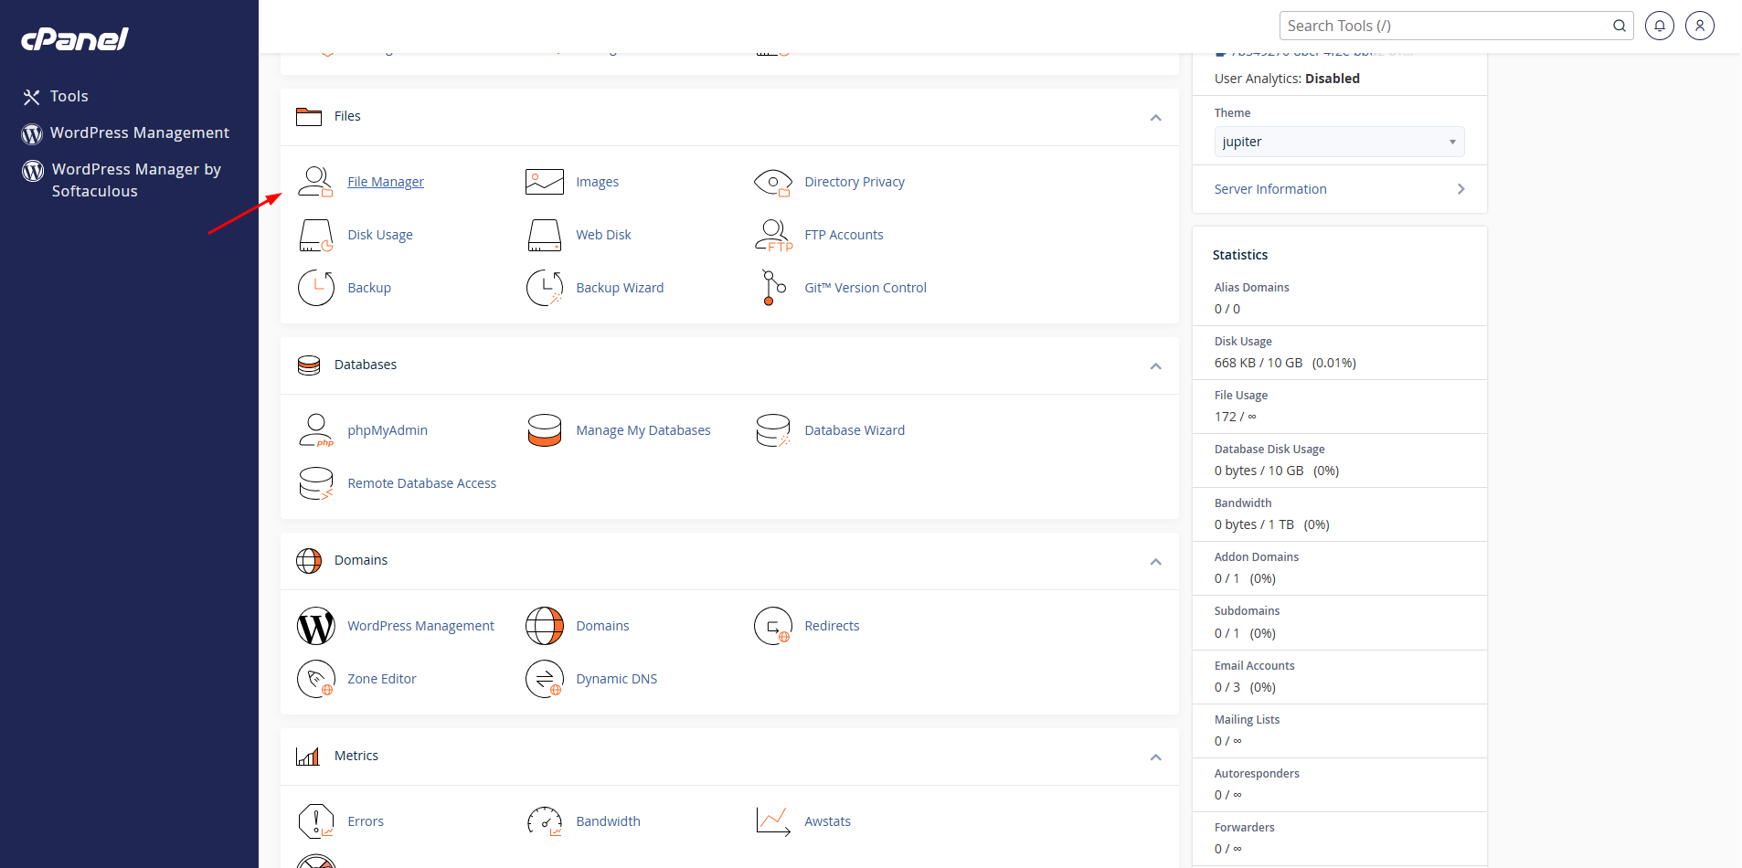
Task: Click the Databases section header title
Action: [x=366, y=365]
